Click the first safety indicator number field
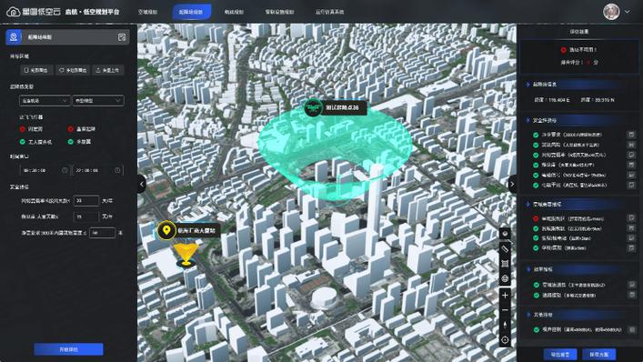 [86, 200]
